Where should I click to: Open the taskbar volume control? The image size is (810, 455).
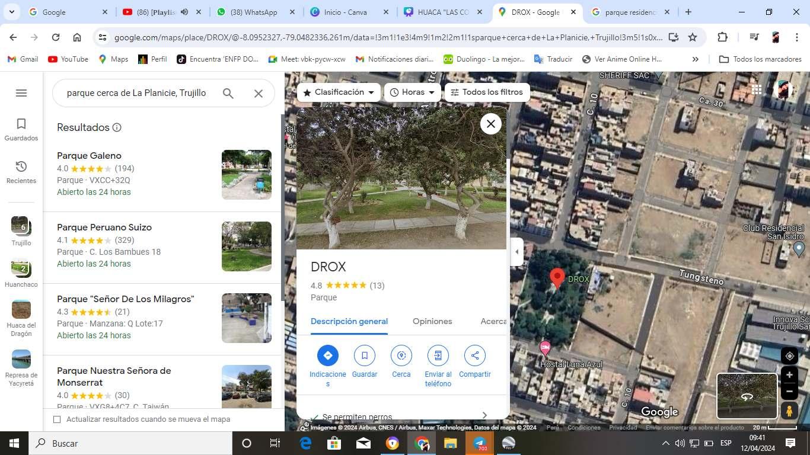pyautogui.click(x=680, y=443)
